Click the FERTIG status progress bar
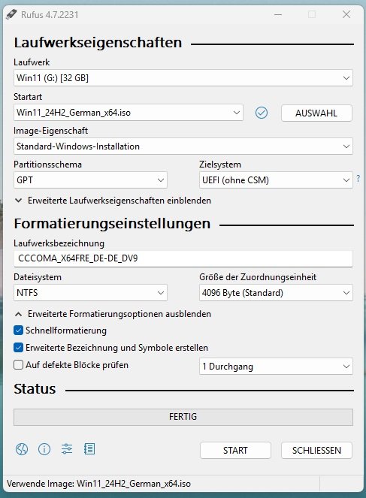Image resolution: width=366 pixels, height=498 pixels. [x=183, y=417]
